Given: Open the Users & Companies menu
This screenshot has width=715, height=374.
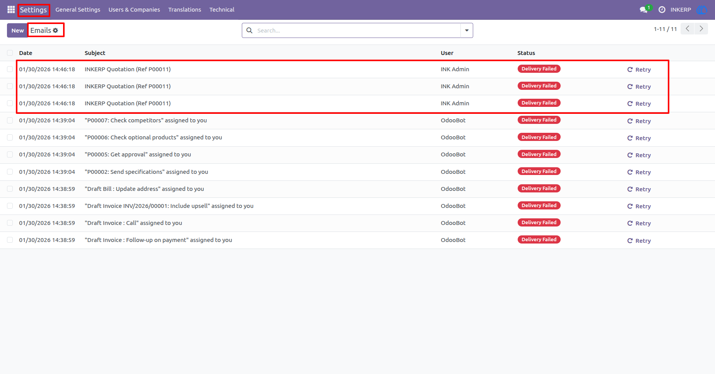Looking at the screenshot, I should tap(134, 10).
